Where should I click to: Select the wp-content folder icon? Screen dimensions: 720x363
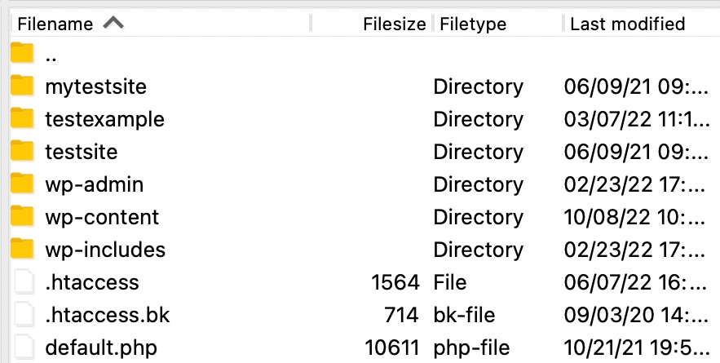click(22, 216)
